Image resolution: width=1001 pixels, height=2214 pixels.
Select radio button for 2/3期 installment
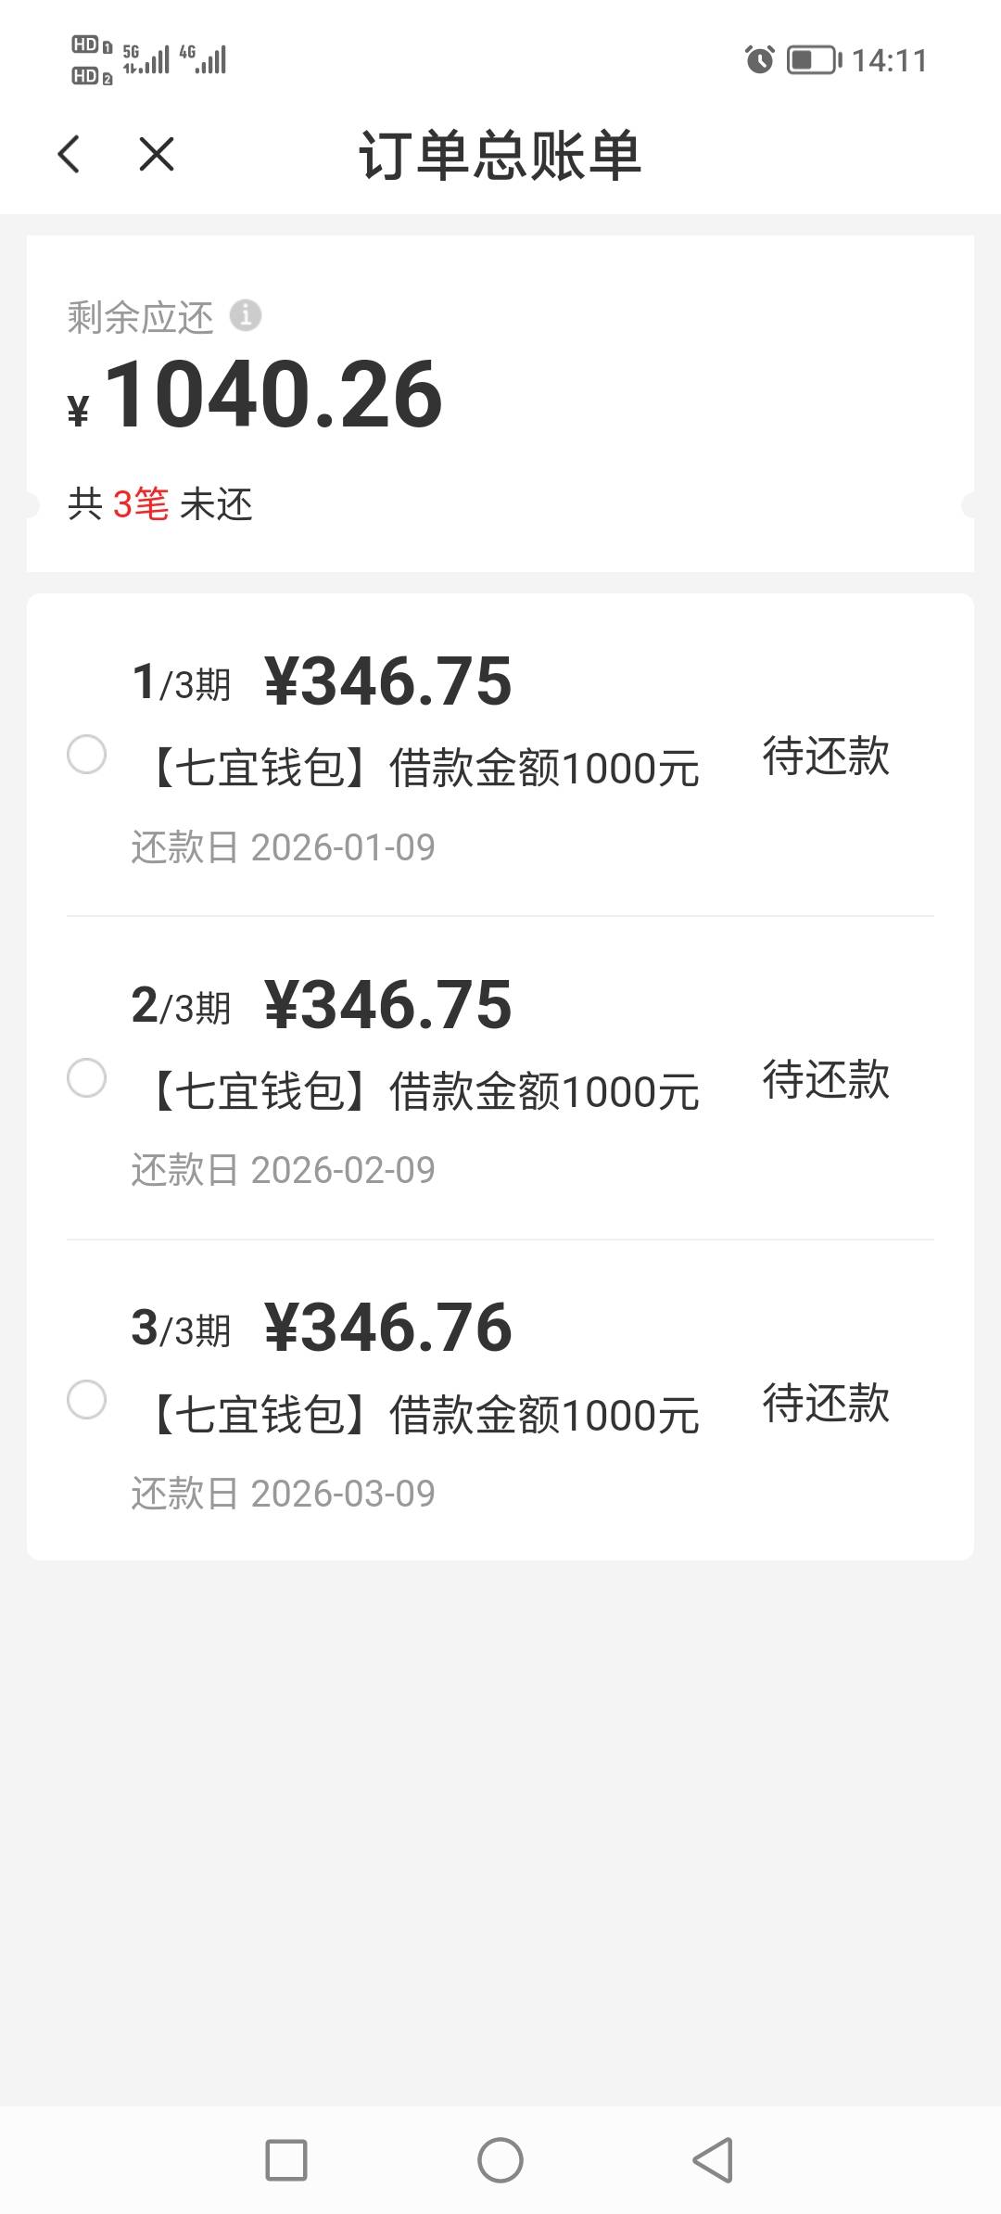(87, 1078)
